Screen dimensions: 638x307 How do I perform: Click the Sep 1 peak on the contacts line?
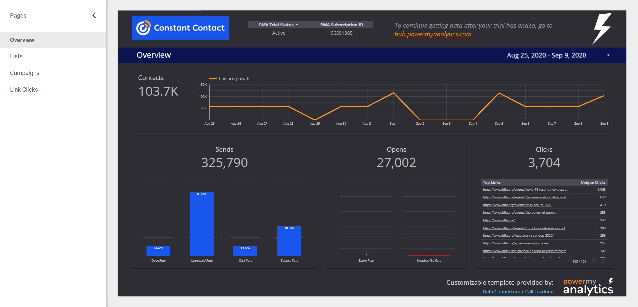coord(394,93)
